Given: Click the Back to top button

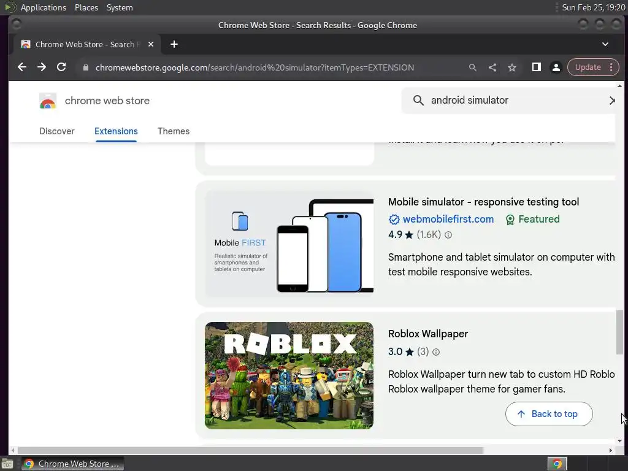Looking at the screenshot, I should [549, 414].
